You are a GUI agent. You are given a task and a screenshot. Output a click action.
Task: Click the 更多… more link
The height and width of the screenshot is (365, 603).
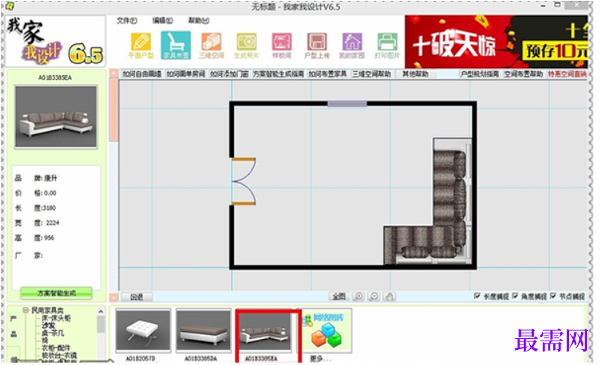[320, 359]
